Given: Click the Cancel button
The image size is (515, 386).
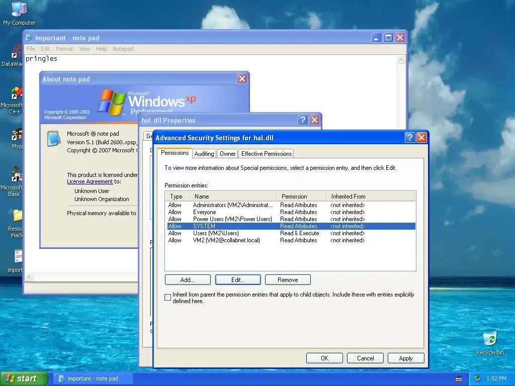Looking at the screenshot, I should pyautogui.click(x=365, y=358).
